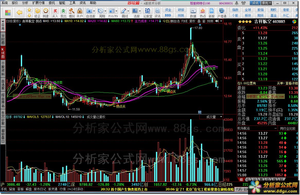Click the 自选股 star folder icon

(x=89, y=11)
